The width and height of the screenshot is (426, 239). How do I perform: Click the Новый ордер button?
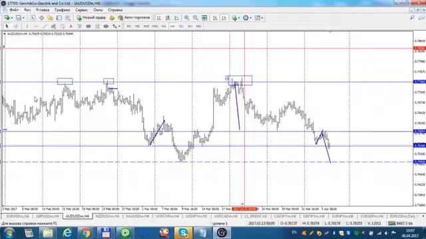coord(91,18)
